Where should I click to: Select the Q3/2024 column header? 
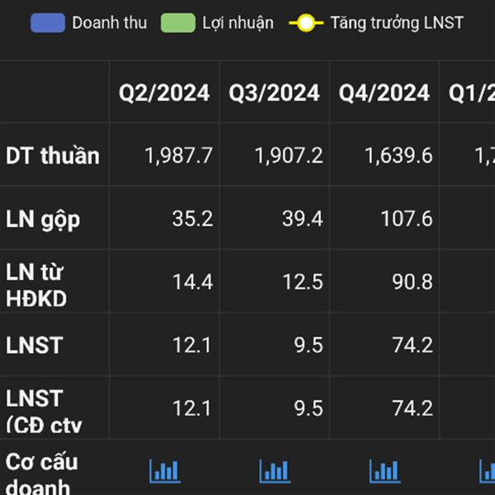274,92
